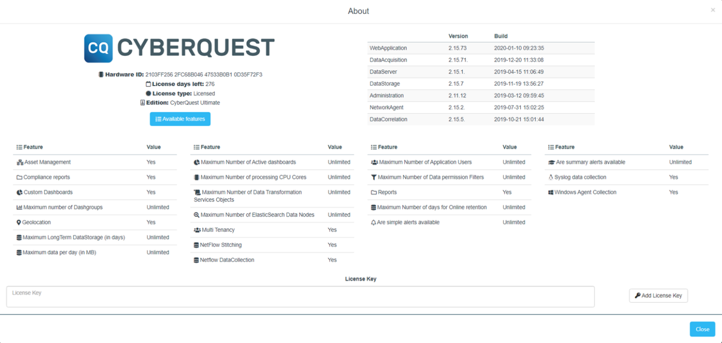This screenshot has height=343, width=722.
Task: Click the Compliance reports folder icon
Action: [x=19, y=178]
